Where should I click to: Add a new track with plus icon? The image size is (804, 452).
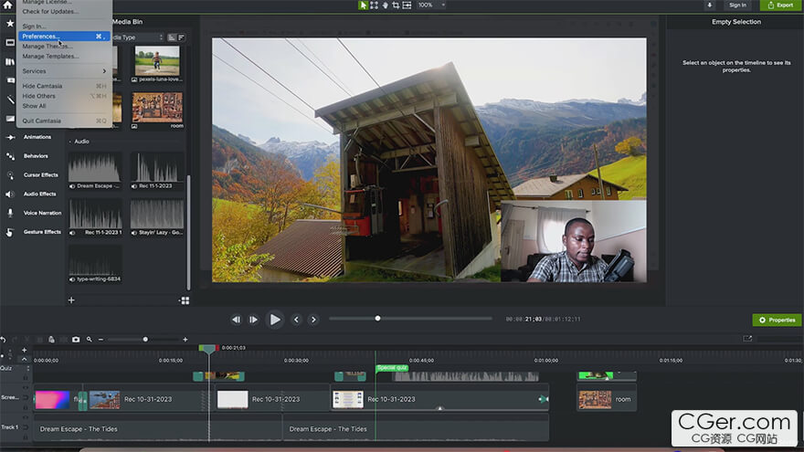(24, 350)
